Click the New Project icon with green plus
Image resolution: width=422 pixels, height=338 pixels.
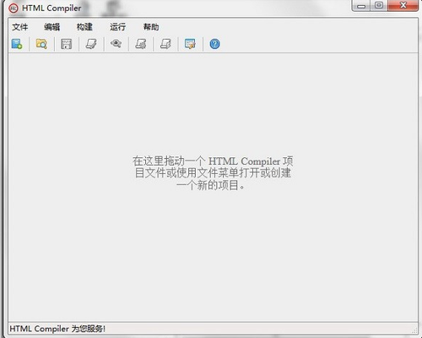pyautogui.click(x=17, y=44)
